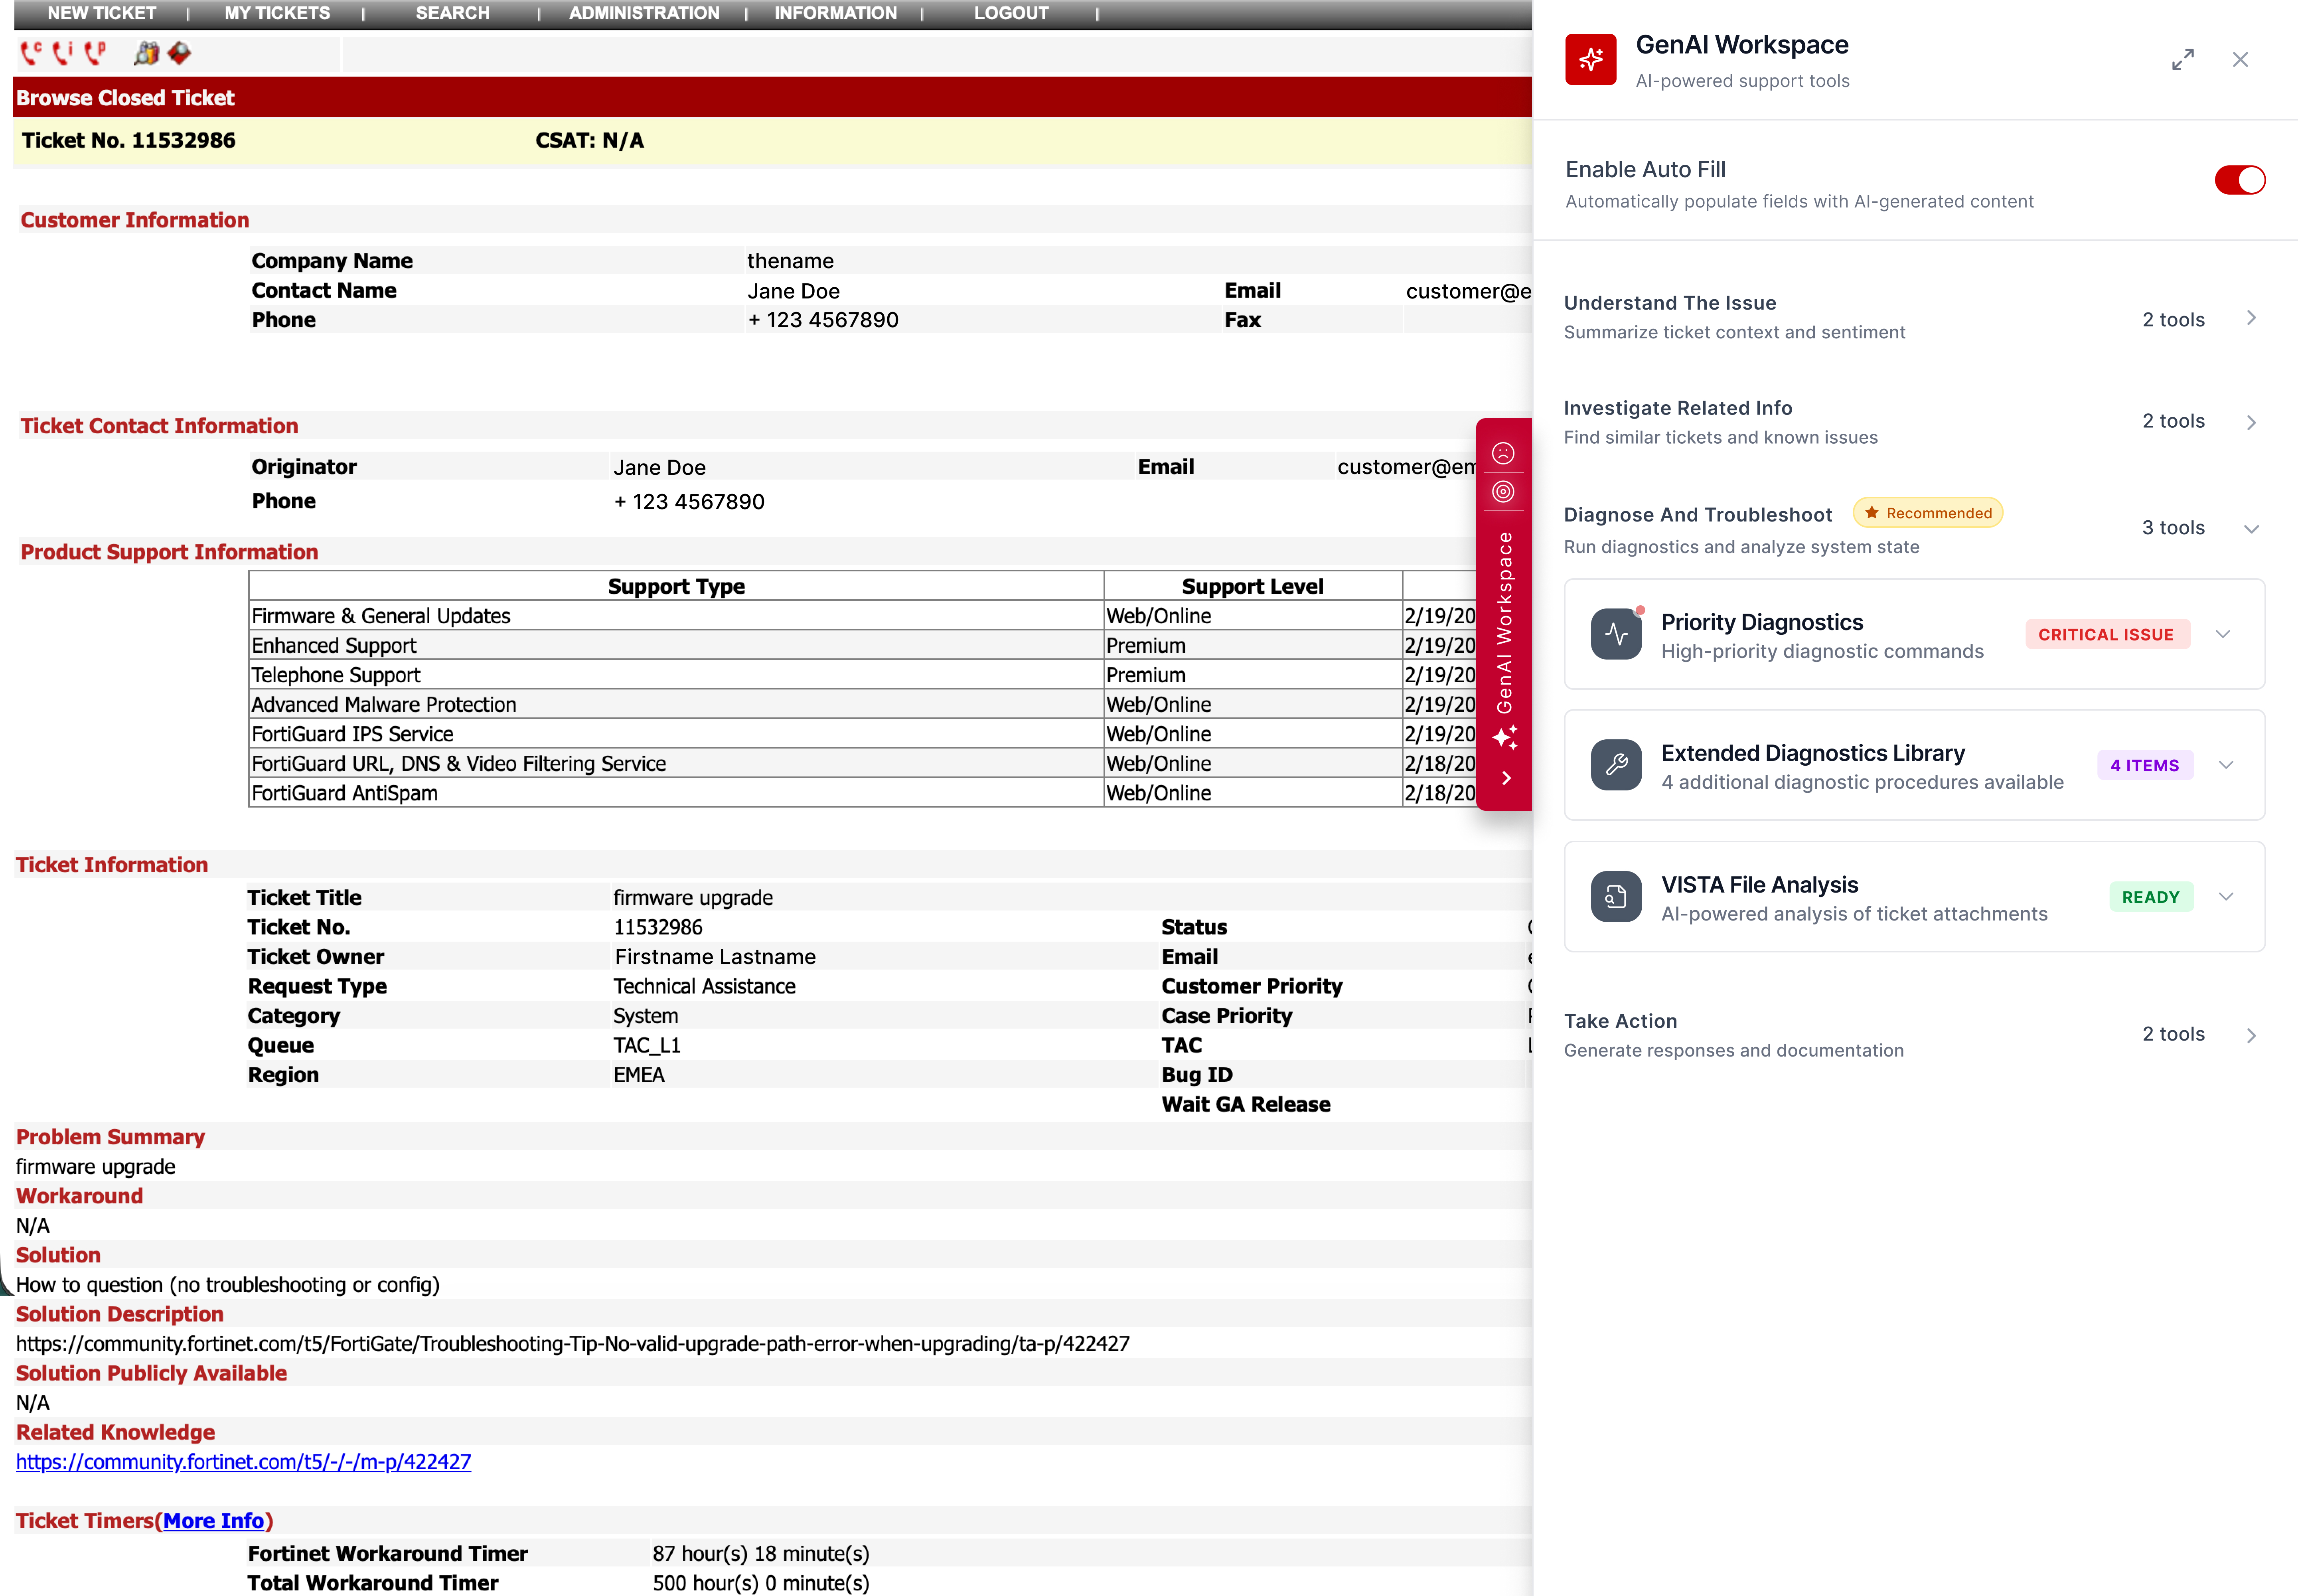Click the ticket owner 'Firstname Lastname'
This screenshot has height=1596, width=2298.
click(715, 957)
